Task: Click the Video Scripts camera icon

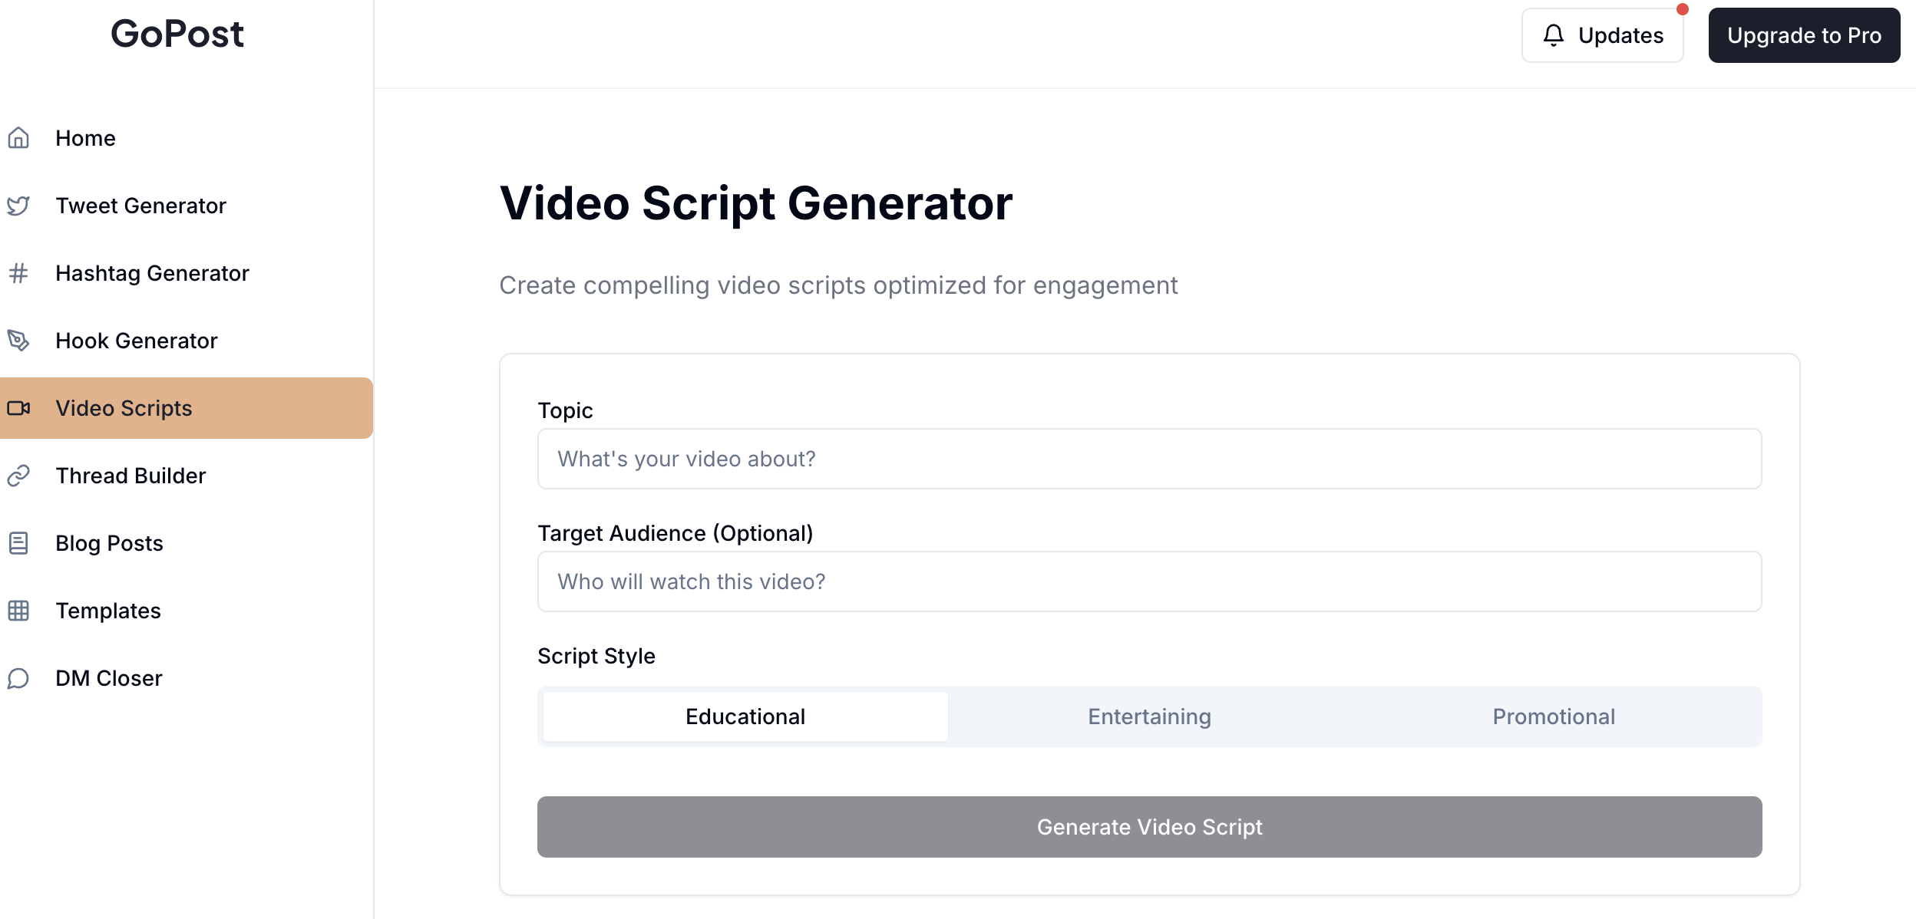Action: tap(18, 408)
